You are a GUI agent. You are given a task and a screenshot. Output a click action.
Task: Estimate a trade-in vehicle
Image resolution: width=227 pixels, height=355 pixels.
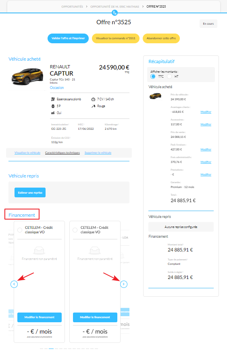tap(30, 192)
